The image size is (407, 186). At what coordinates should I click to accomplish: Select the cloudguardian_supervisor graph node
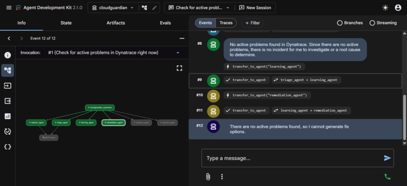coord(100,107)
